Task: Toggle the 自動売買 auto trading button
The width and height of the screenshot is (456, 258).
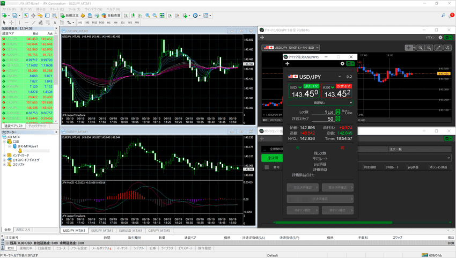Action: point(111,16)
